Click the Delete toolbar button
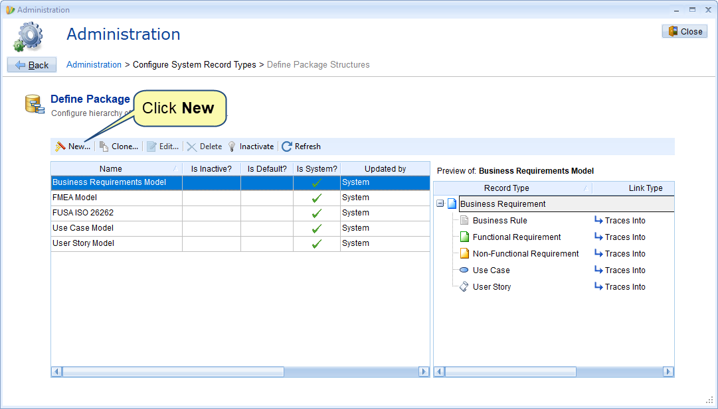The image size is (718, 409). pos(204,146)
